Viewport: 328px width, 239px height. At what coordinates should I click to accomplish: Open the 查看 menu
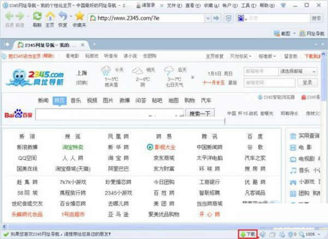coord(193,5)
